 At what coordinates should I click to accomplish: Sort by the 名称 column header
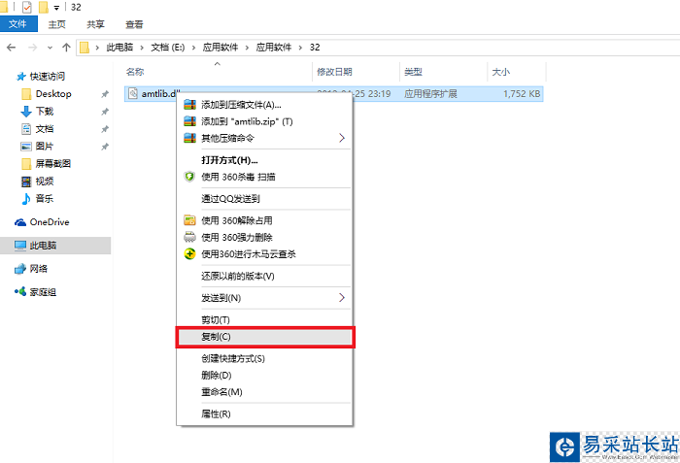click(135, 72)
